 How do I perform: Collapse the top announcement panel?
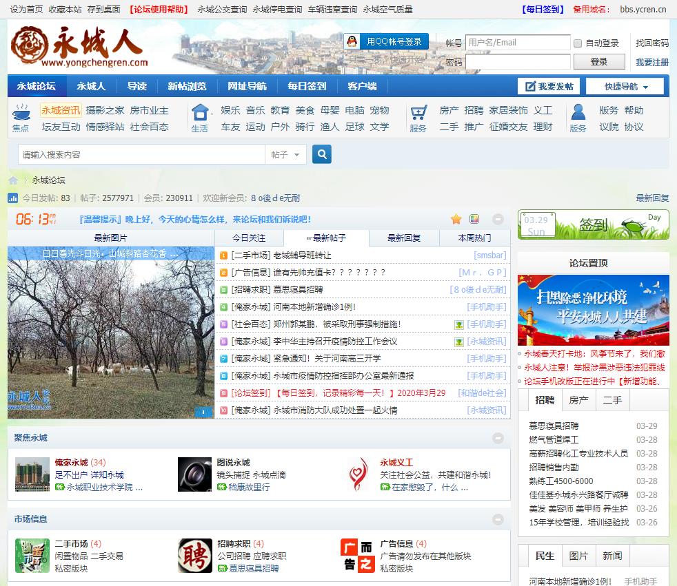(498, 219)
